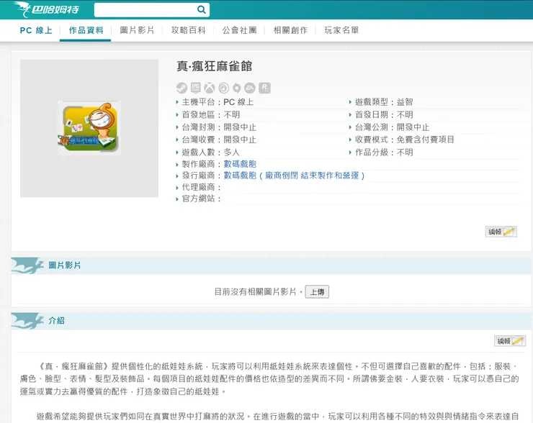This screenshot has height=423, width=533.
Task: Open the 相關創作 tab
Action: click(x=290, y=30)
